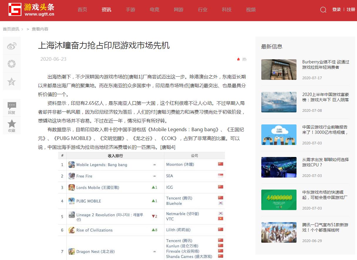Click the article title 上海沐瞳奋力抢占印尼游戏市场先机

tap(104, 45)
